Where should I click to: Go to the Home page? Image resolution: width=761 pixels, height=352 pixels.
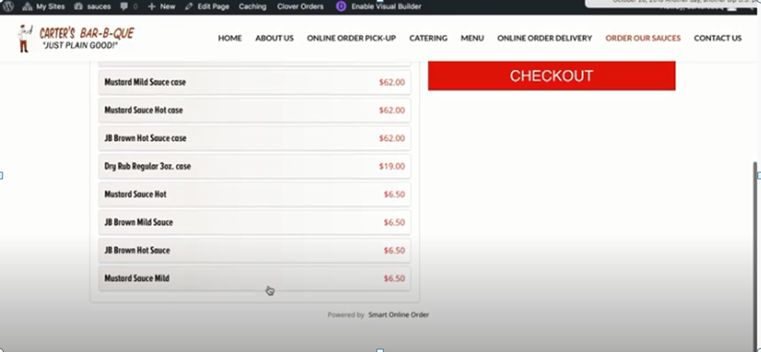[x=230, y=39]
